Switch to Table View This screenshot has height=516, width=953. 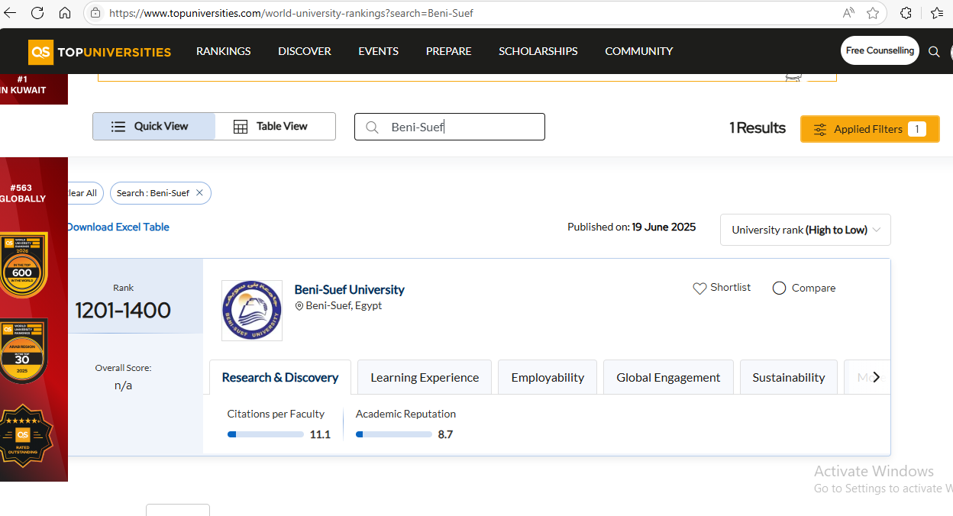click(275, 127)
